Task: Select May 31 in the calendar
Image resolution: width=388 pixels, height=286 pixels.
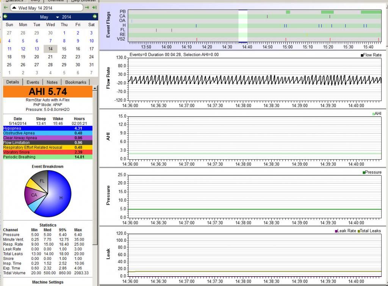Action: 91,65
